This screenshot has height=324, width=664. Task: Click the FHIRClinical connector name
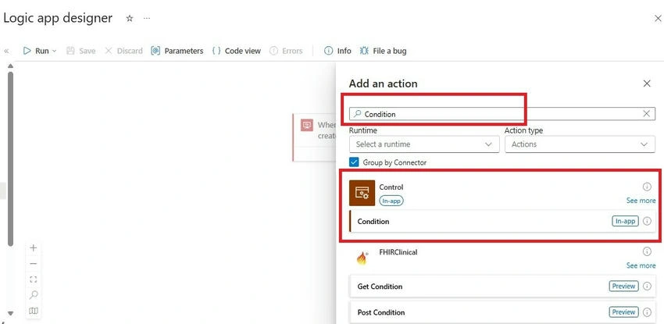pos(398,252)
